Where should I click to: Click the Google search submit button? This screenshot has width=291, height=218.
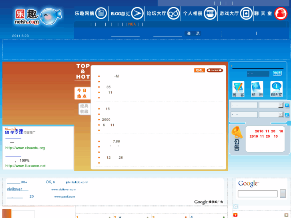point(283,194)
